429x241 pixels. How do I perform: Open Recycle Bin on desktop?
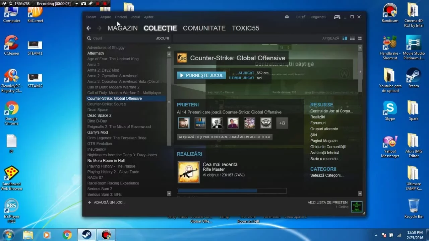[x=414, y=209]
